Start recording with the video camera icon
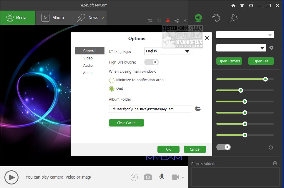 pyautogui.click(x=175, y=177)
